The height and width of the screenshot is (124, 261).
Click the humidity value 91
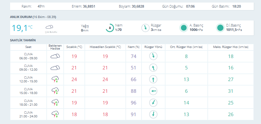tap(134, 115)
